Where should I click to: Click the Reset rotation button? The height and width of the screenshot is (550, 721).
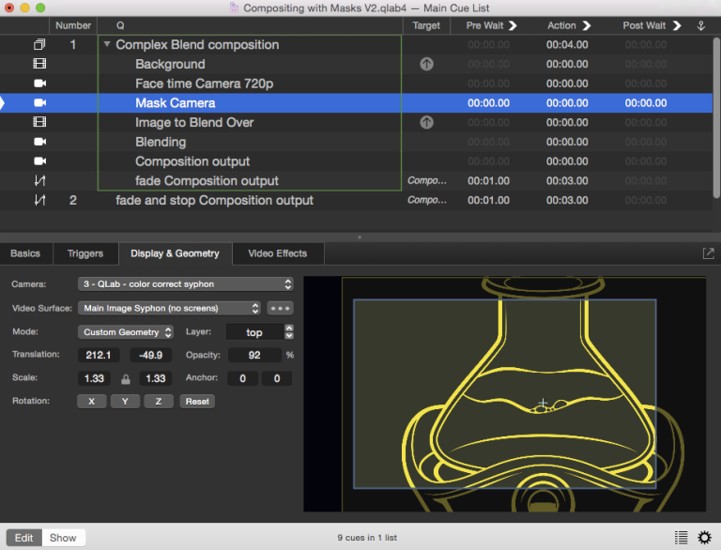point(197,401)
